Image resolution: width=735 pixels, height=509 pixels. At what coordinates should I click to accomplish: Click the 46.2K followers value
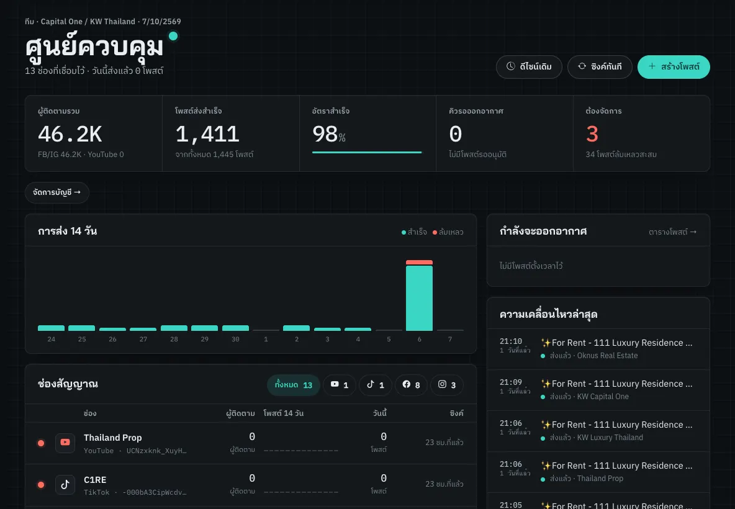tap(70, 135)
